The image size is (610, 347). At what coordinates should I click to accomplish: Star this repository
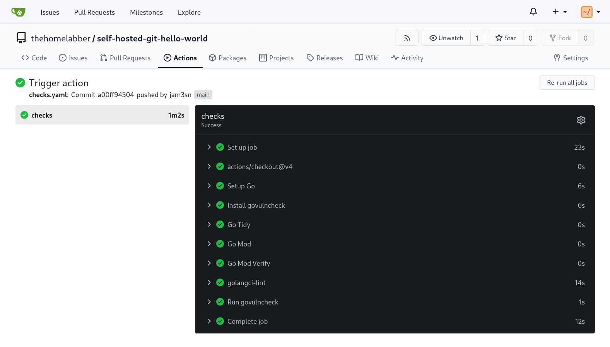point(506,38)
